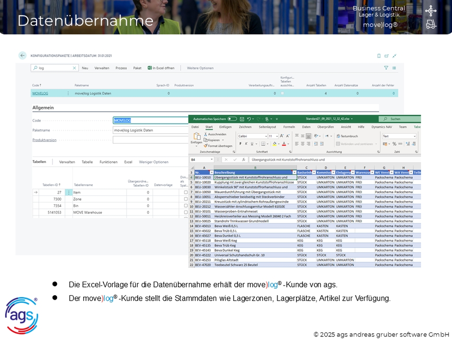This screenshot has width=452, height=339.
Task: Click the 'log' search box in Business Central
Action: [x=55, y=68]
